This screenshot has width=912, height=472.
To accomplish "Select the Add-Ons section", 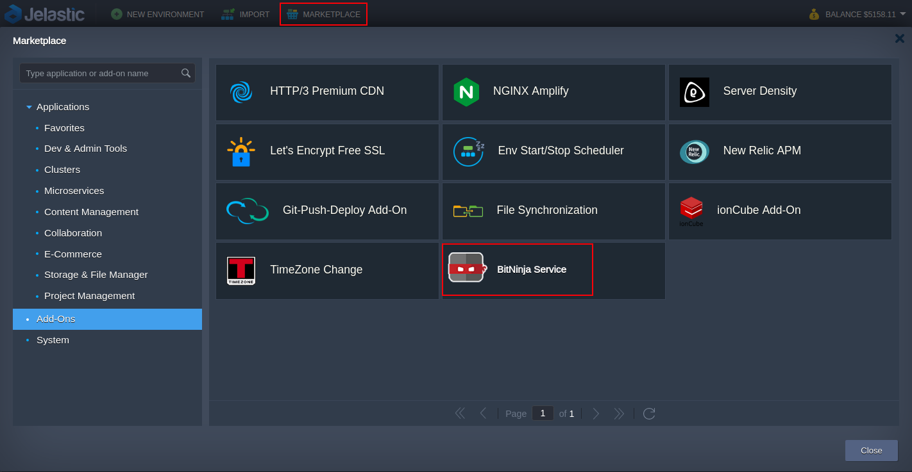I will pyautogui.click(x=107, y=319).
